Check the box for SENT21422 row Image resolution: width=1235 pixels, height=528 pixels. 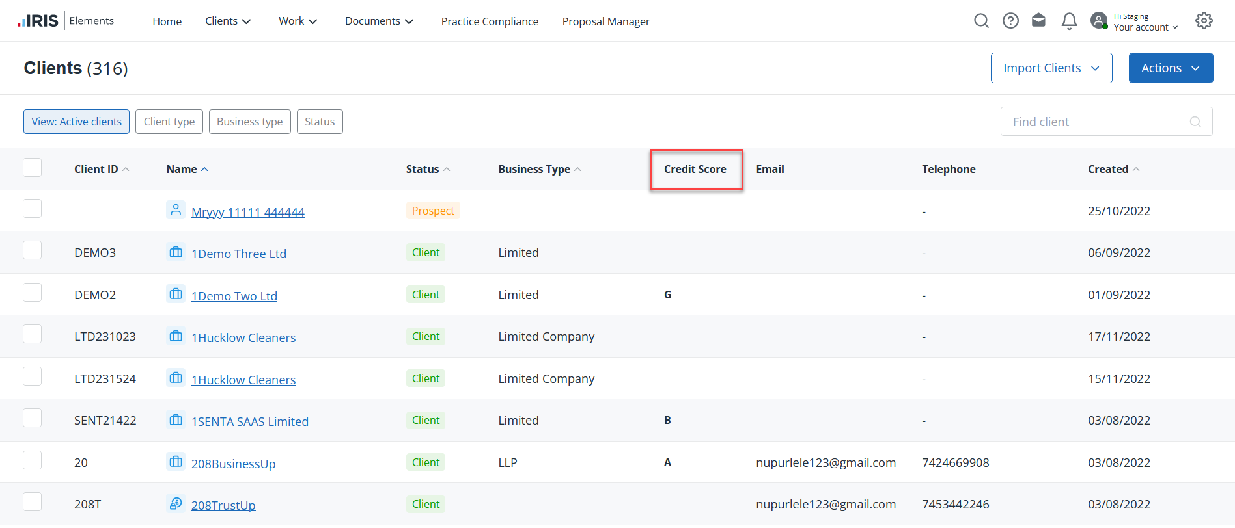coord(33,419)
